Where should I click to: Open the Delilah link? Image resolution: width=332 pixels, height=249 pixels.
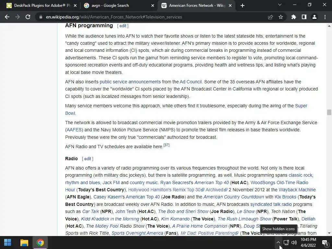tap(308, 219)
